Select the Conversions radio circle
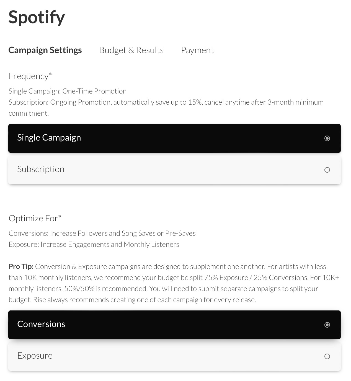Screen dimensions: 351x381 click(327, 325)
